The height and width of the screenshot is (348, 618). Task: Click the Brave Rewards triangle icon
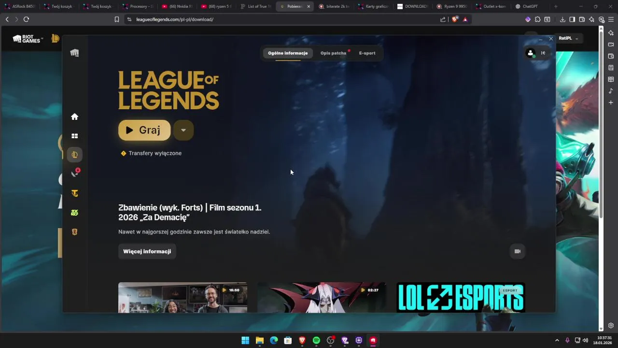tap(465, 19)
